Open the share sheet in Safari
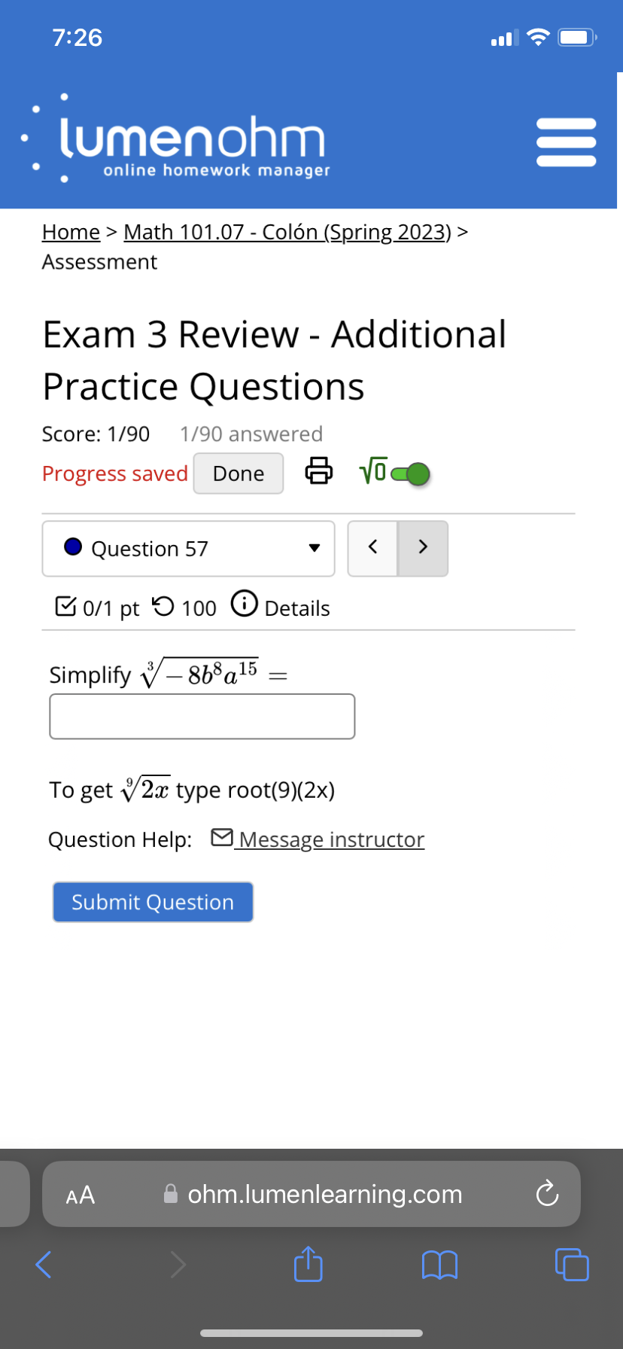The image size is (623, 1349). coord(308,1265)
